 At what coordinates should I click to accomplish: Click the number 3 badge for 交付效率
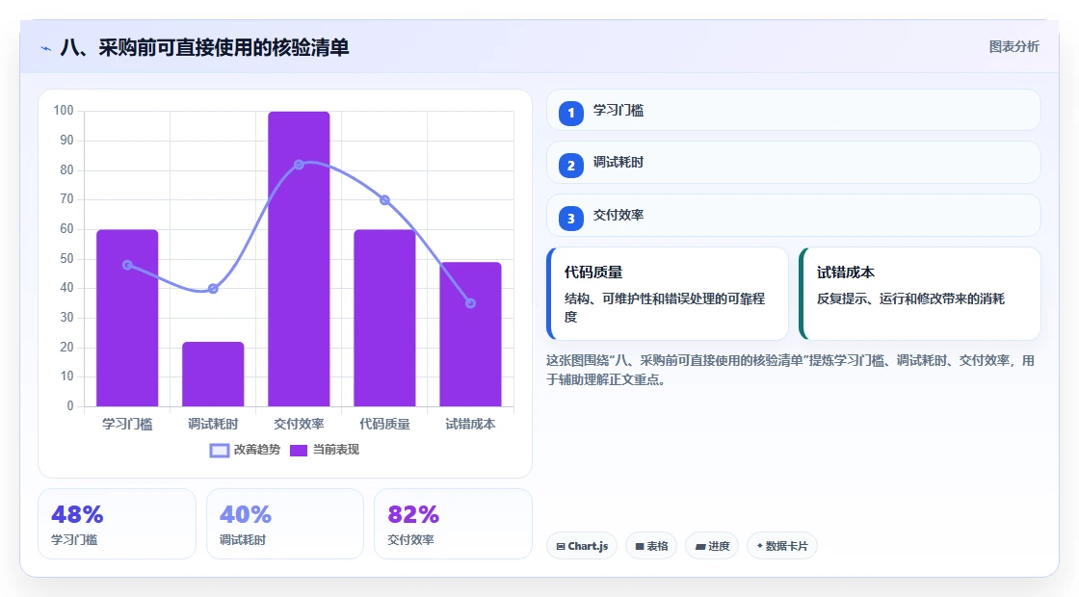pos(571,219)
